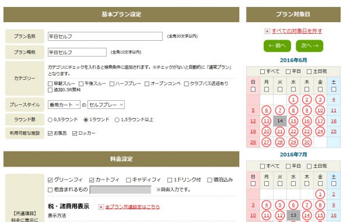Viewport: 350px width, 222px height.
Task: Check 土日祝 checkbox for June 2016
Action: 309,72
